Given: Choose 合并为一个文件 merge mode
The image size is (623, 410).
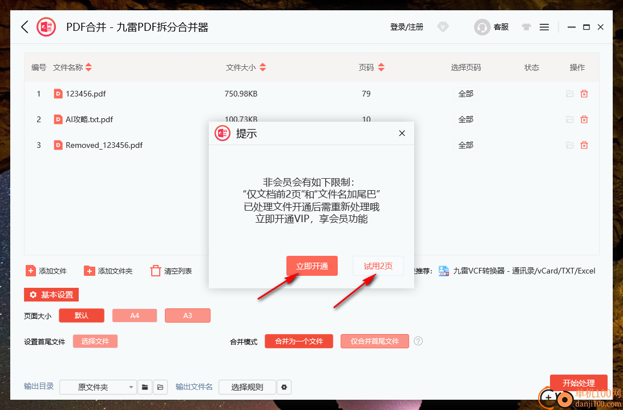Looking at the screenshot, I should coord(299,341).
